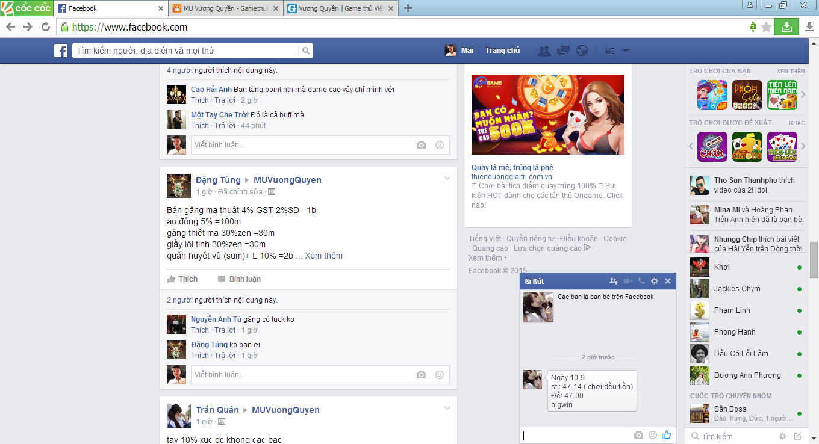Expand Xem thêm in footer links
This screenshot has width=819, height=444.
(x=487, y=258)
